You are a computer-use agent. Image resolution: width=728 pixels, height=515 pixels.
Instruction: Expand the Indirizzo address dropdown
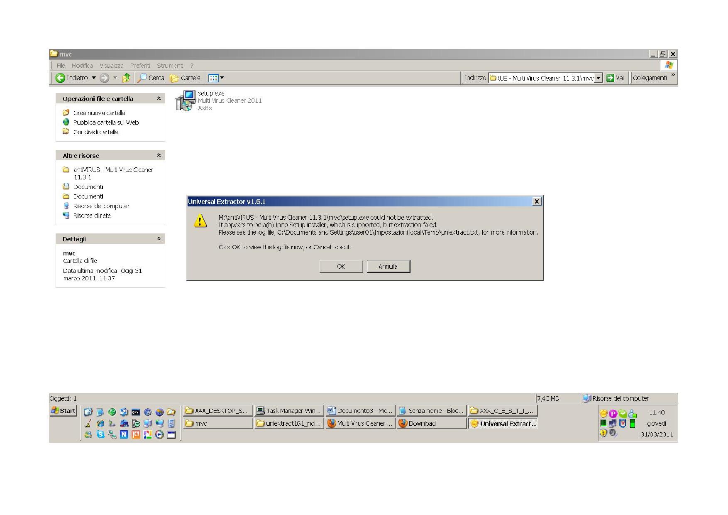(599, 78)
